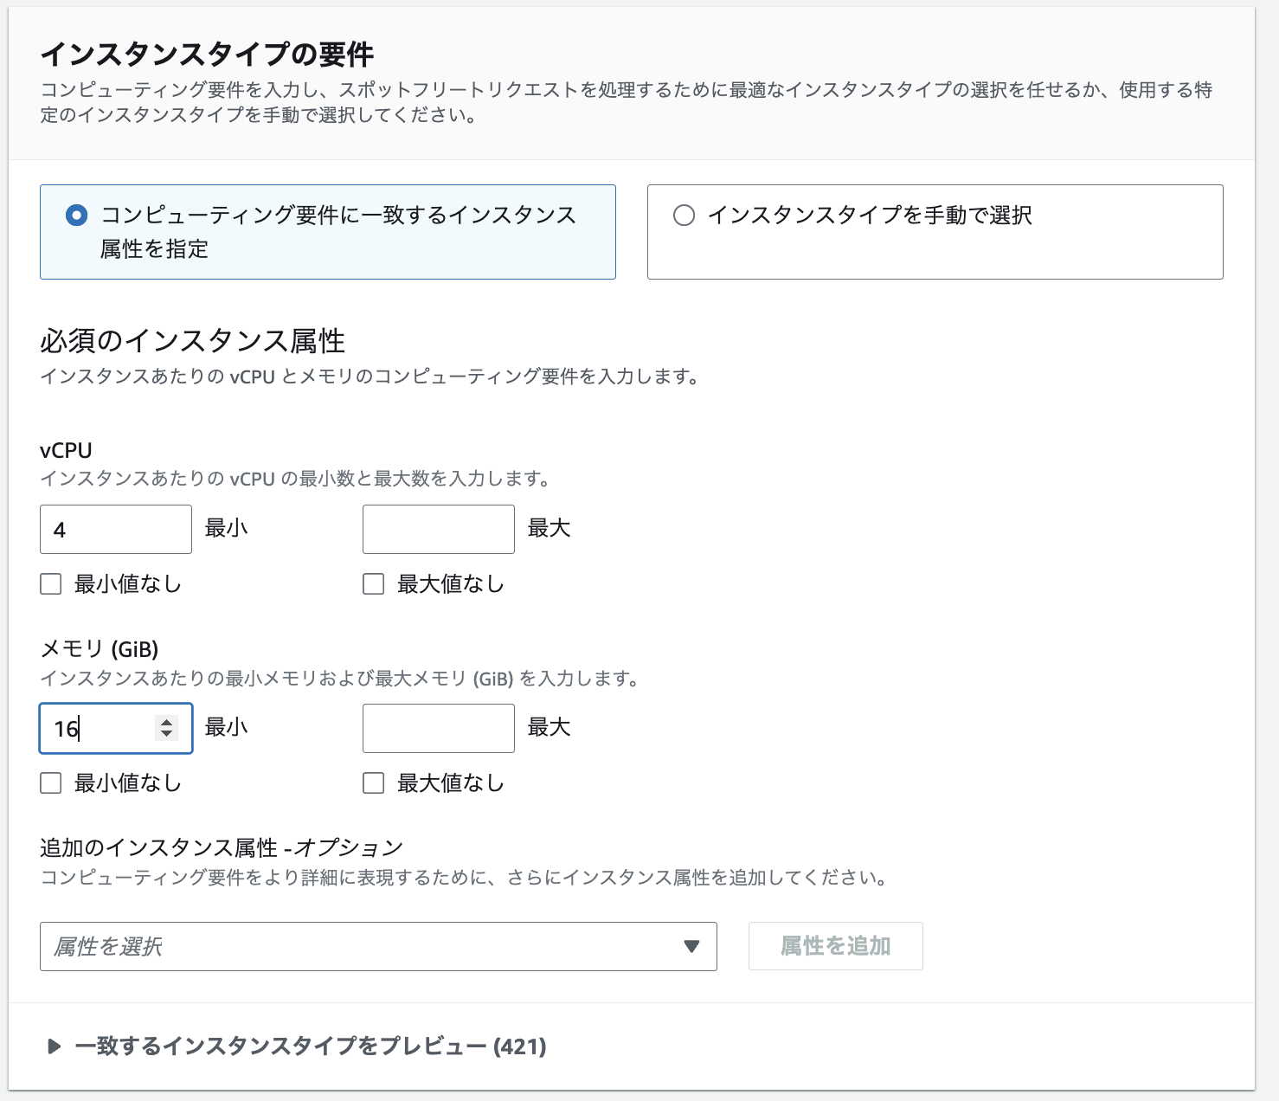Click the memory minimum stepper up arrow

tap(166, 722)
